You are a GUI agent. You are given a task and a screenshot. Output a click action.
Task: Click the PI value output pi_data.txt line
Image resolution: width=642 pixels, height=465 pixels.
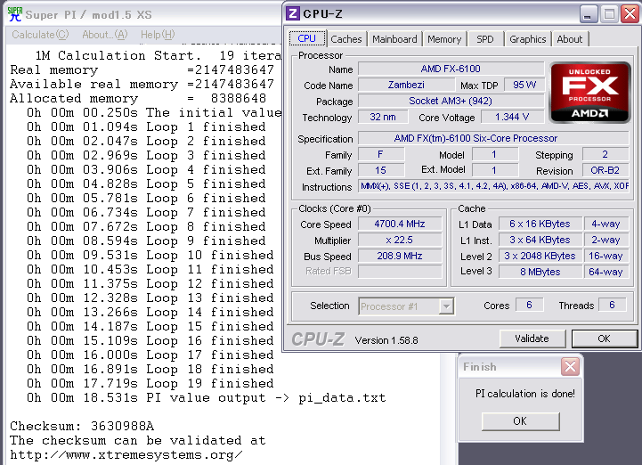coord(207,398)
